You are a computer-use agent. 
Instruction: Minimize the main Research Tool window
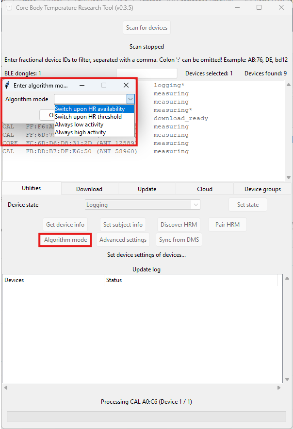tap(237, 7)
